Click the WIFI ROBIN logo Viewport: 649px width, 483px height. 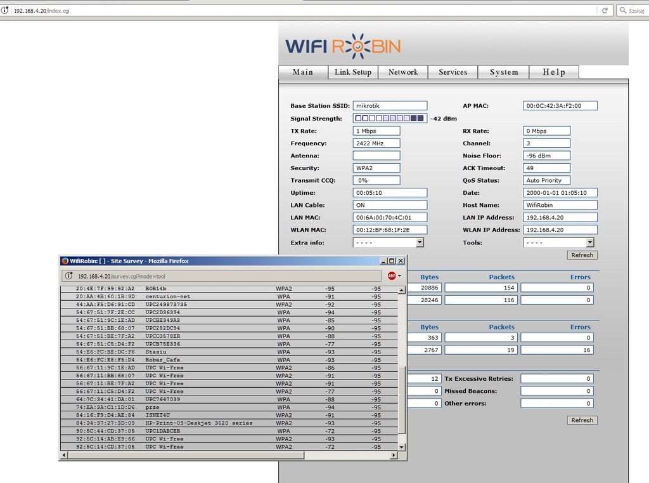pos(343,46)
